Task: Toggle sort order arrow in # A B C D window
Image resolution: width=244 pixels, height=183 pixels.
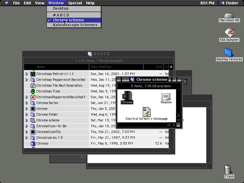Action: (x=171, y=67)
